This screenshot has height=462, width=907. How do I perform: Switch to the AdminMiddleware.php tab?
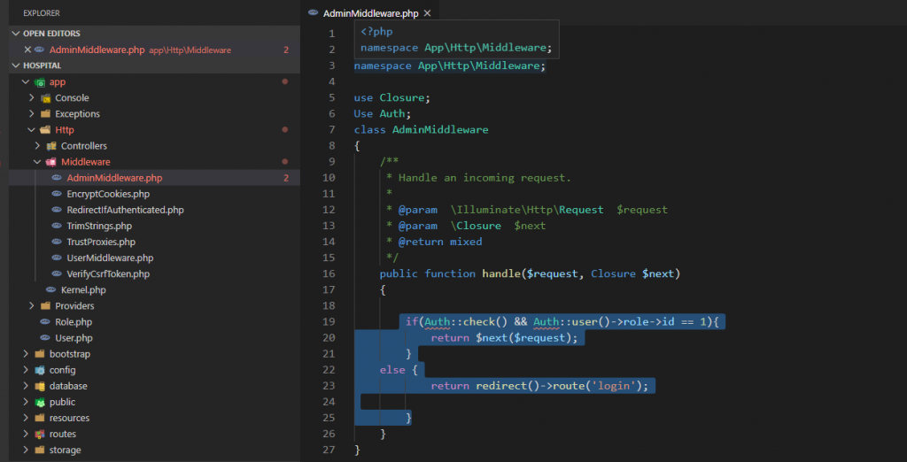point(369,13)
